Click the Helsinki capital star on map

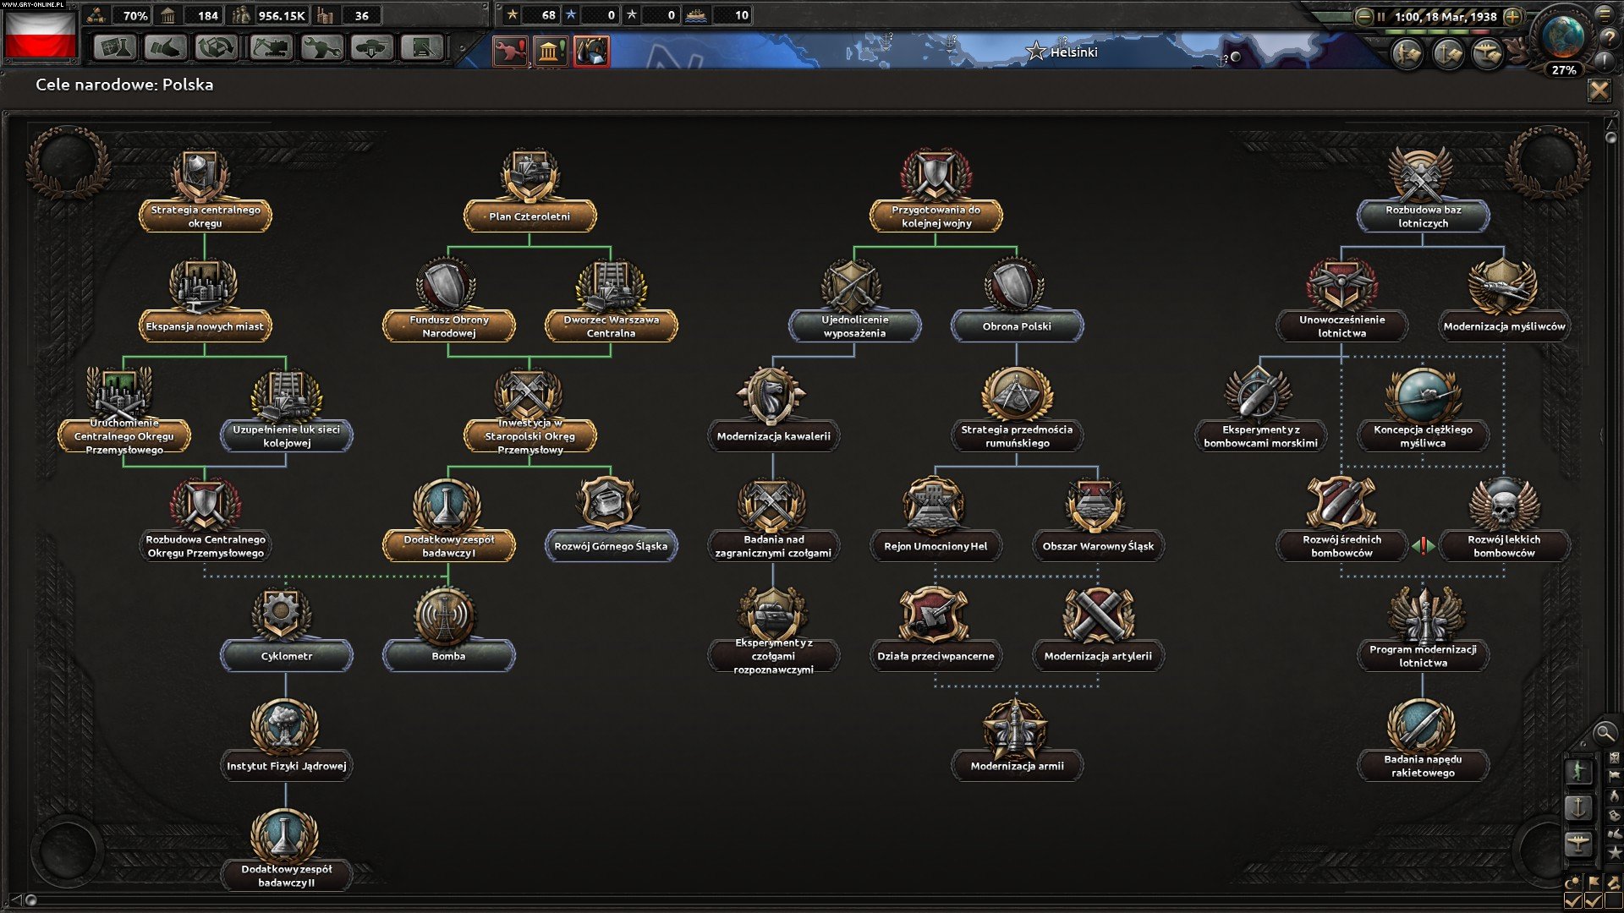pyautogui.click(x=1035, y=52)
